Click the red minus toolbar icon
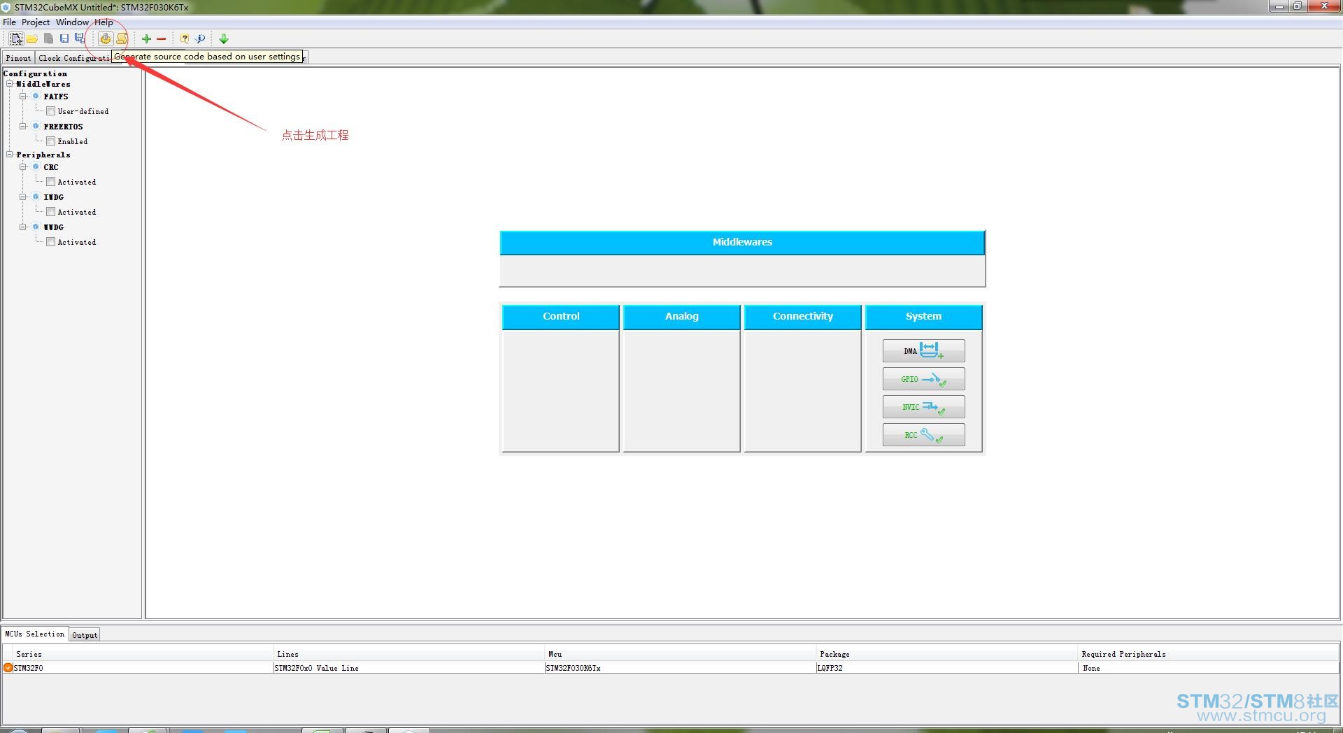Screen dimensions: 1343x733 162,39
